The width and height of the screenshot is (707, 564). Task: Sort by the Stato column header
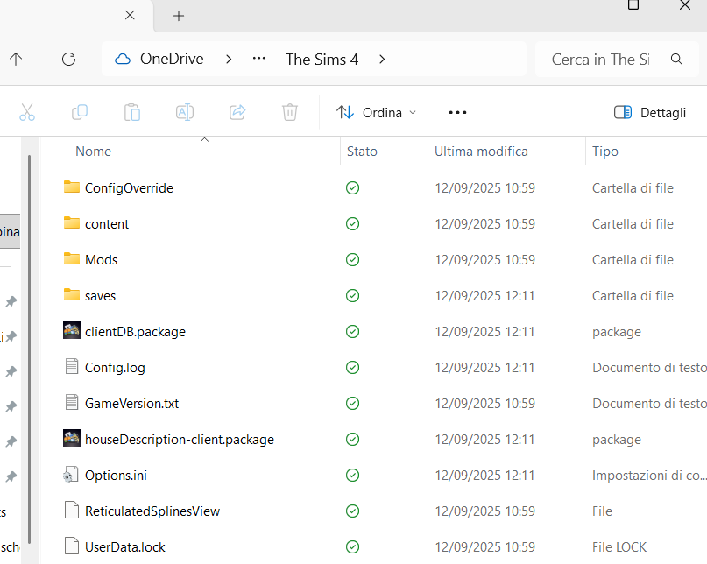coord(362,152)
